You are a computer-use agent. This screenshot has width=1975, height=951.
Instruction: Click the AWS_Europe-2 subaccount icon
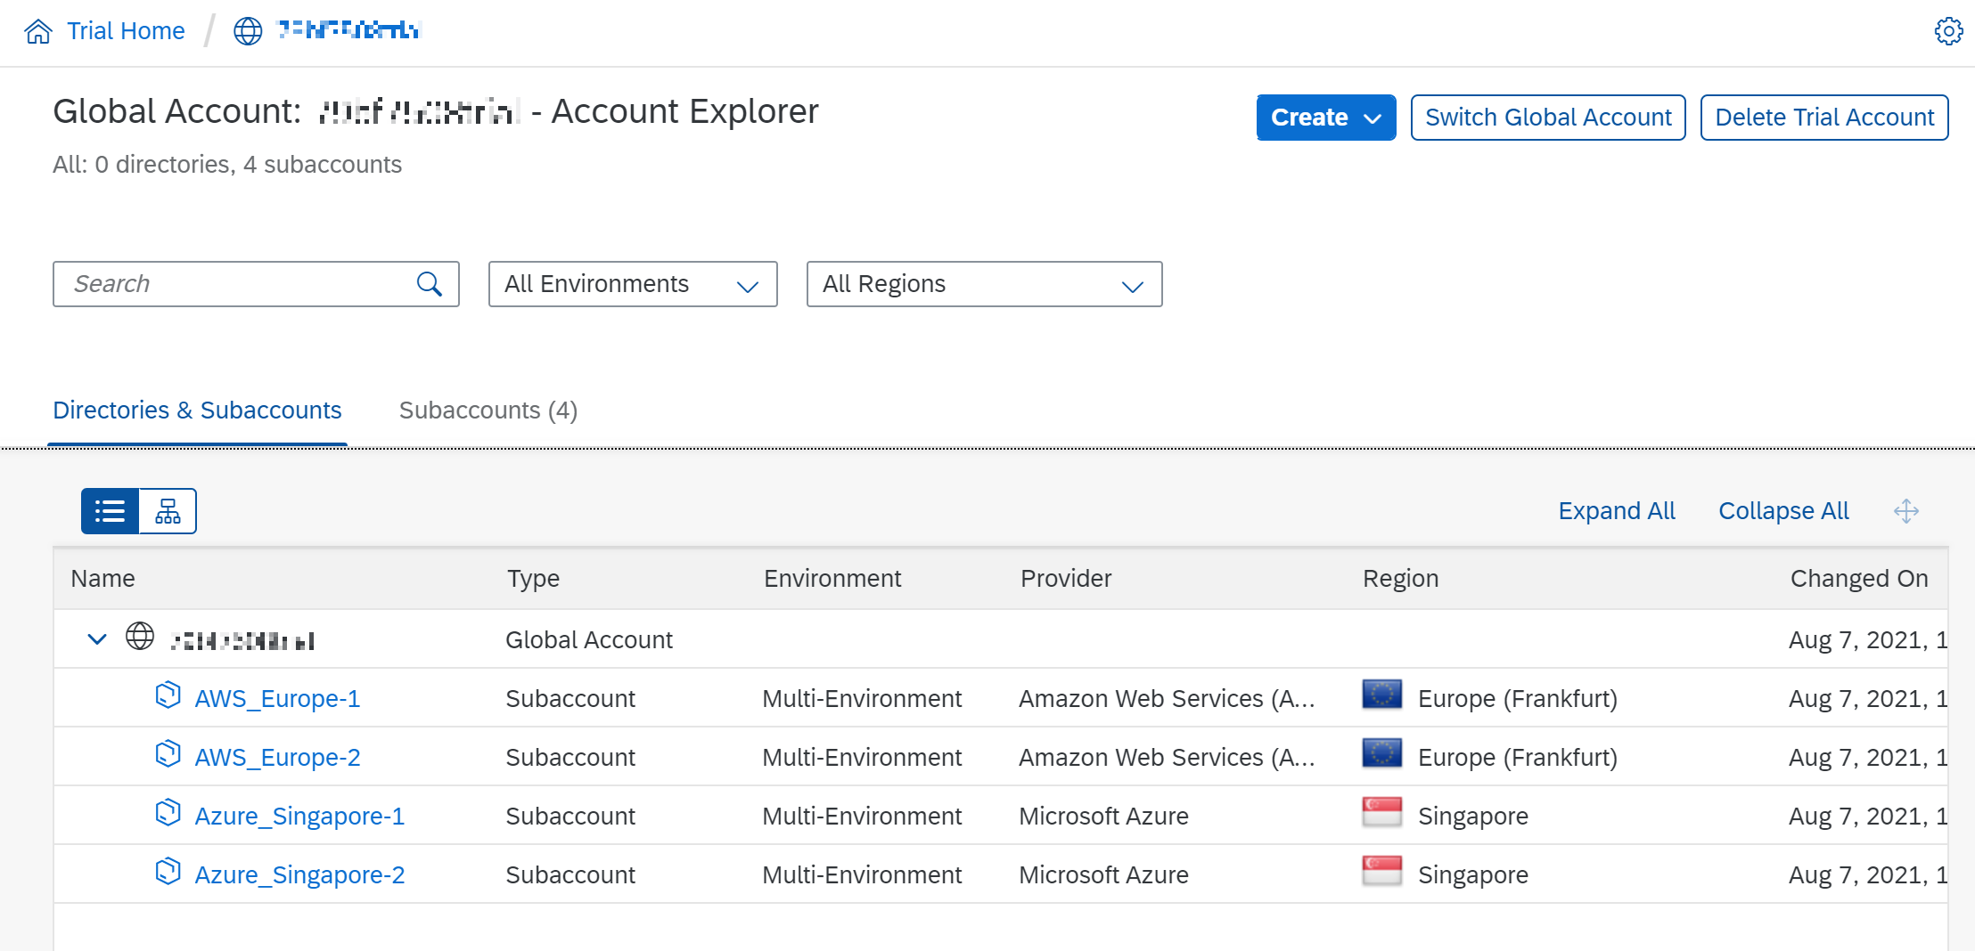(168, 754)
